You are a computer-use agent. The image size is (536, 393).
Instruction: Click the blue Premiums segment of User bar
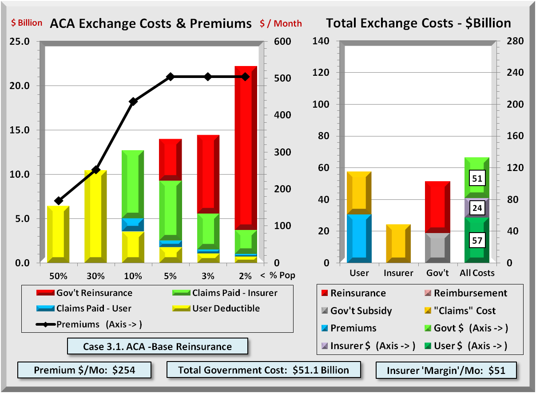tap(359, 238)
